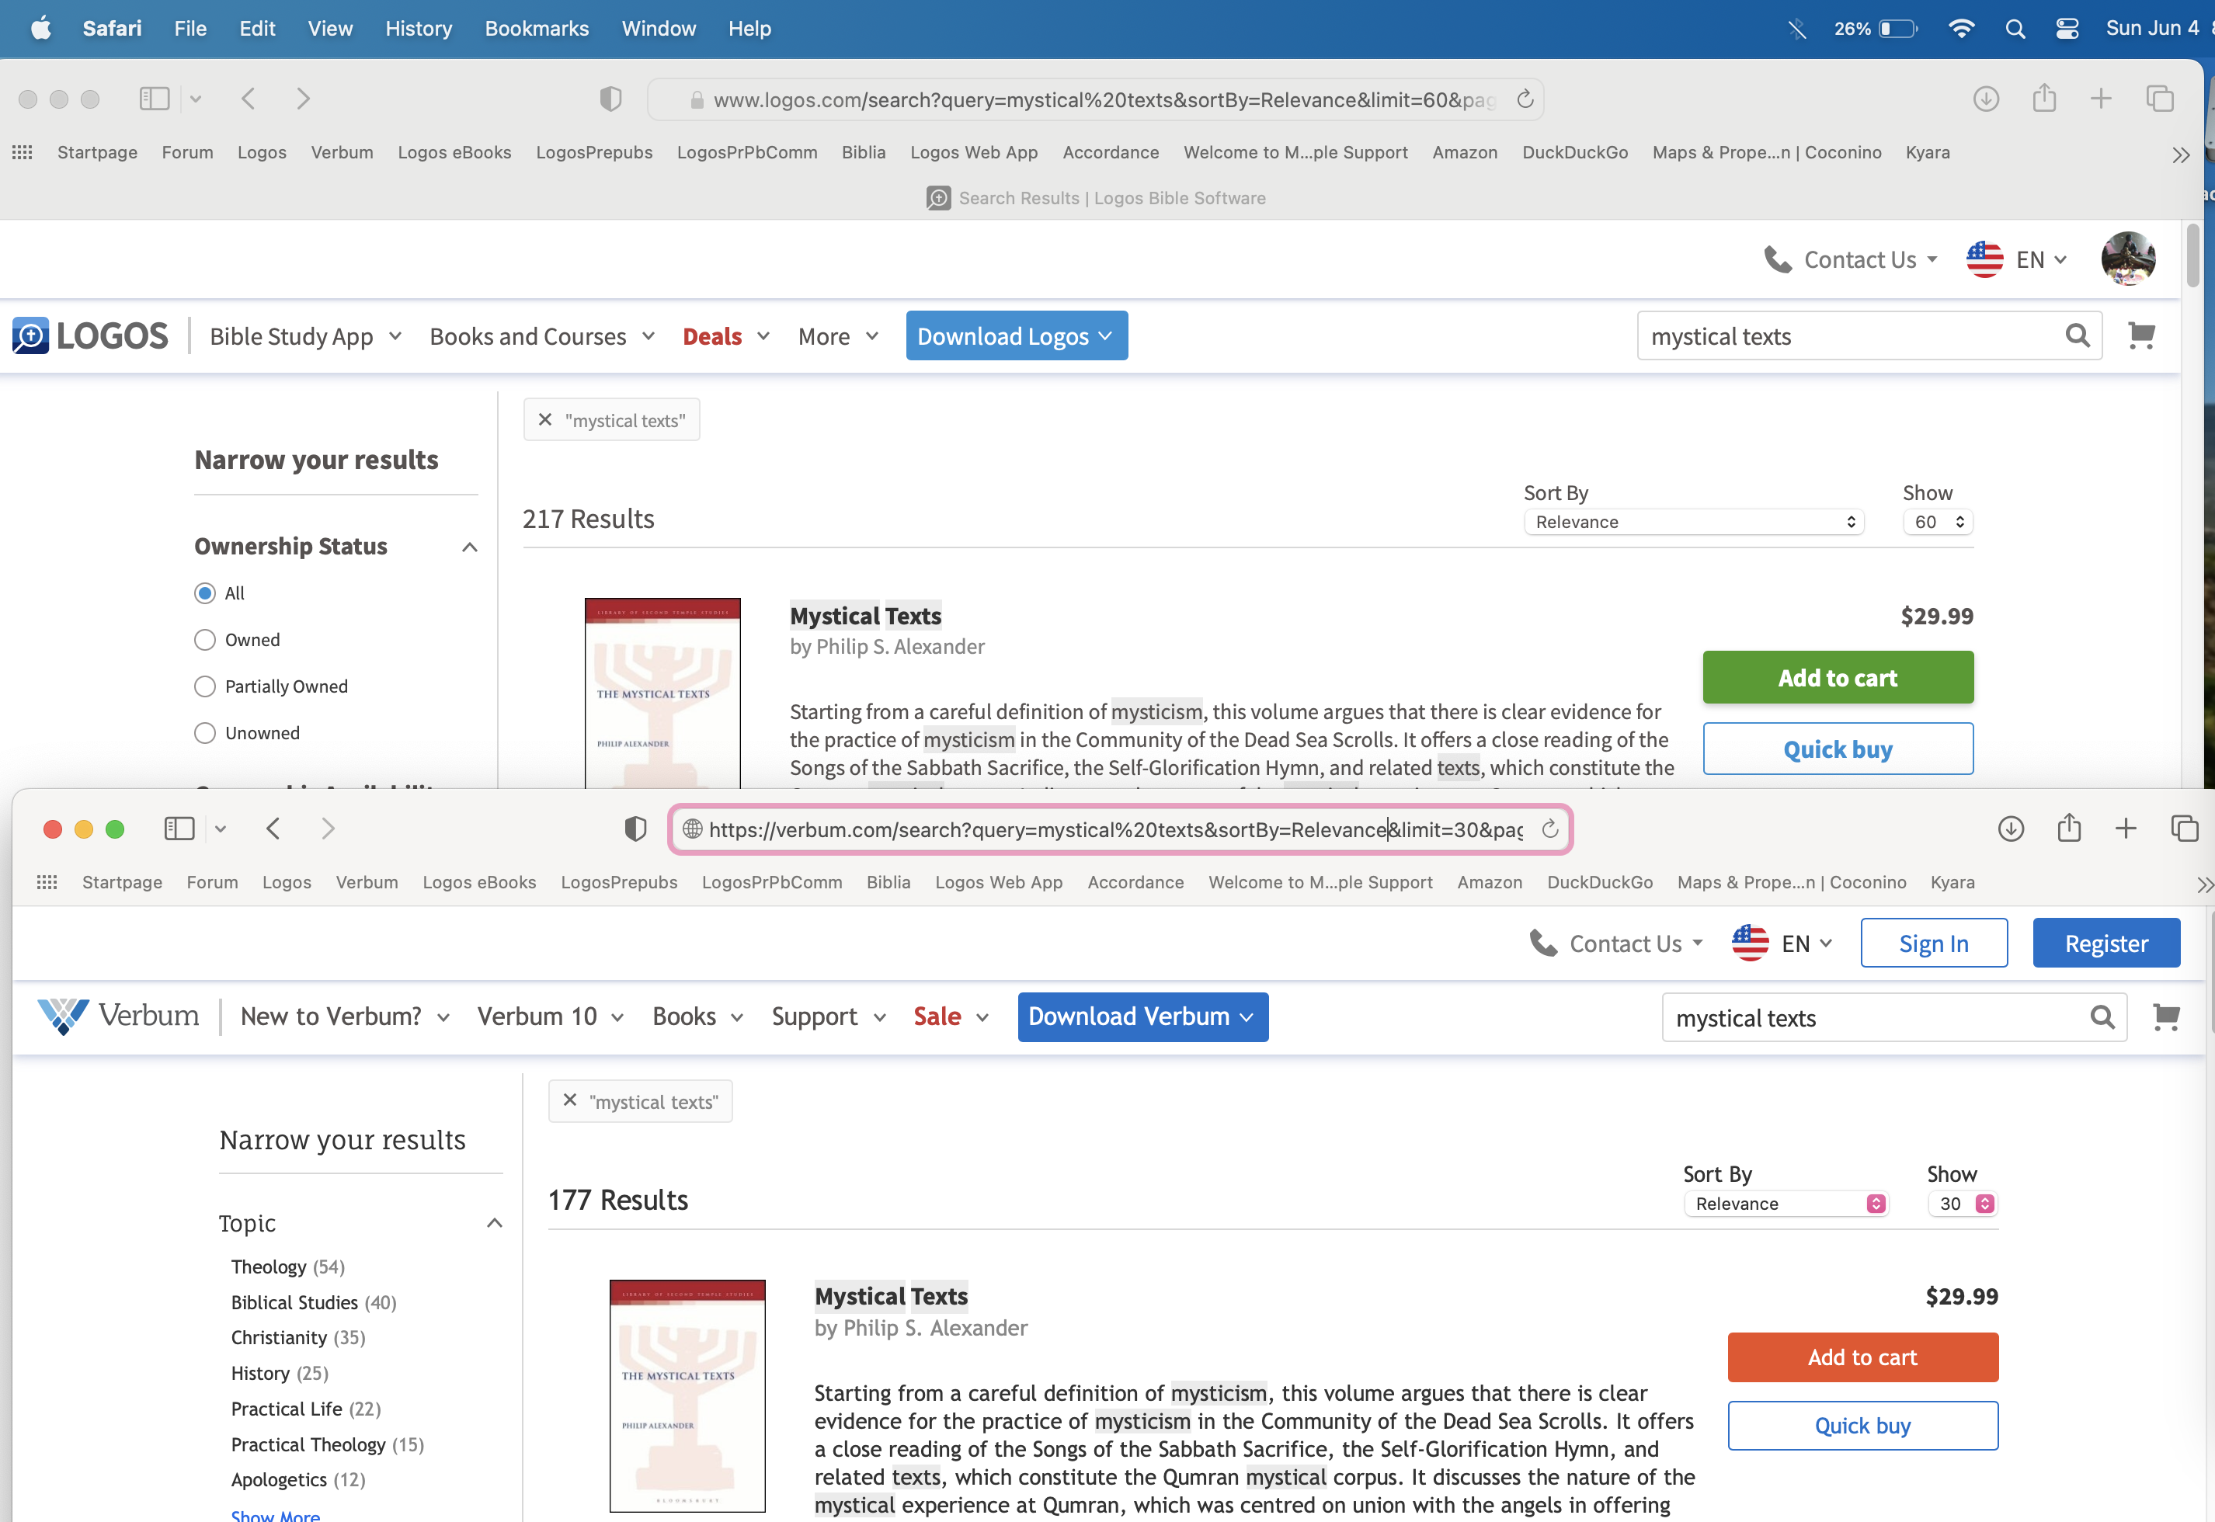Toggle sidebar icon in front Safari window
The image size is (2215, 1522).
[x=179, y=828]
